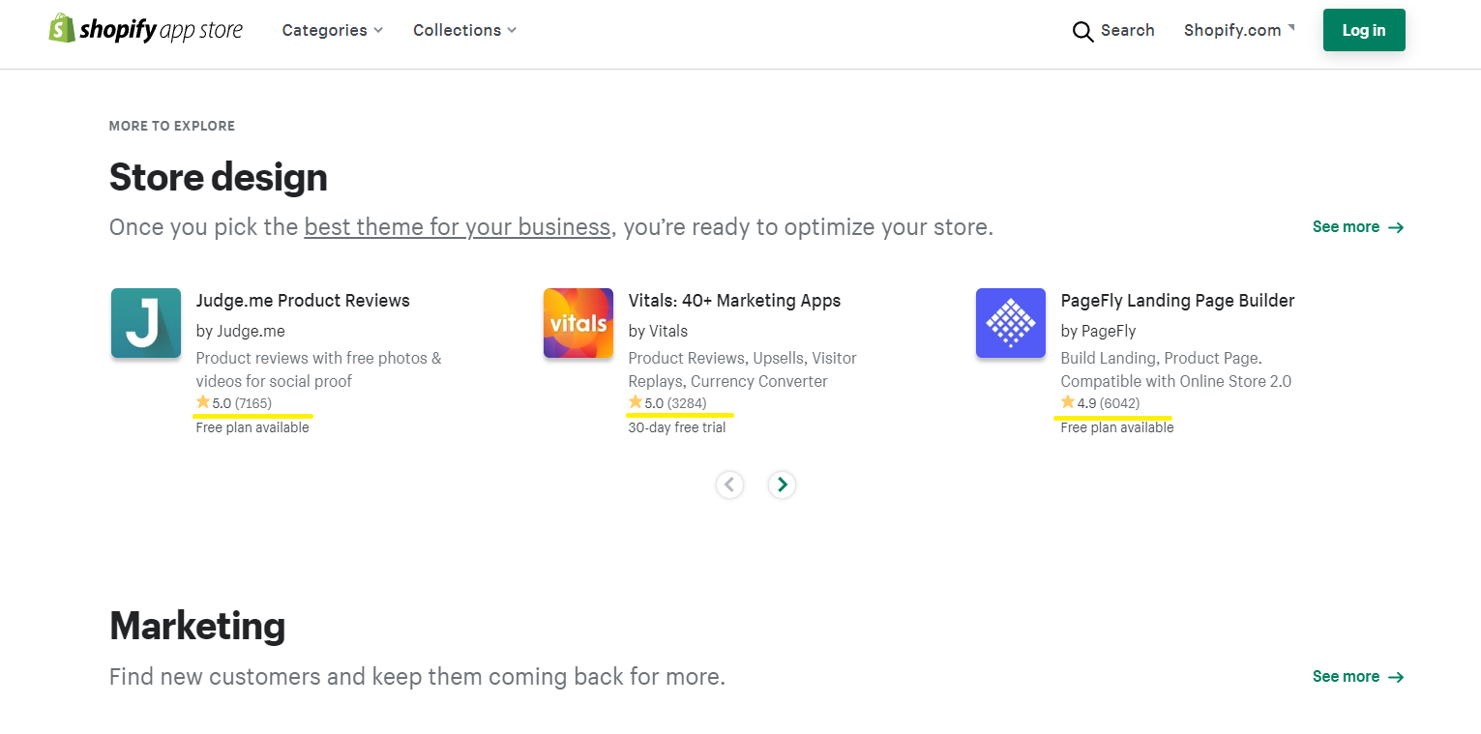Click 'by Judge.me' developer text
Screen dimensions: 1481x734
[x=241, y=331]
